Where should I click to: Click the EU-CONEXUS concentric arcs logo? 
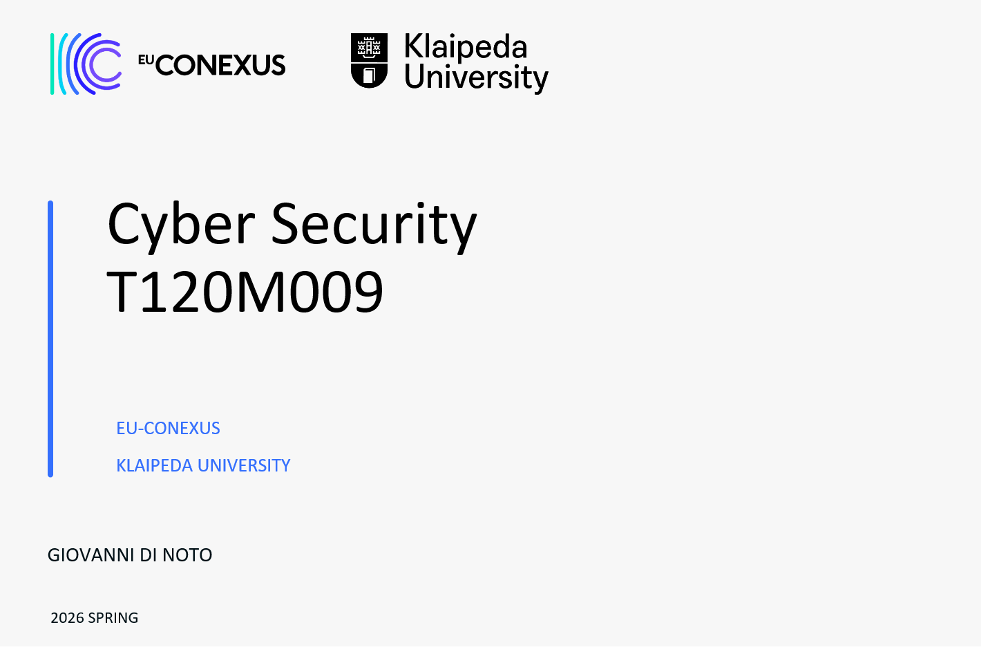[86, 64]
